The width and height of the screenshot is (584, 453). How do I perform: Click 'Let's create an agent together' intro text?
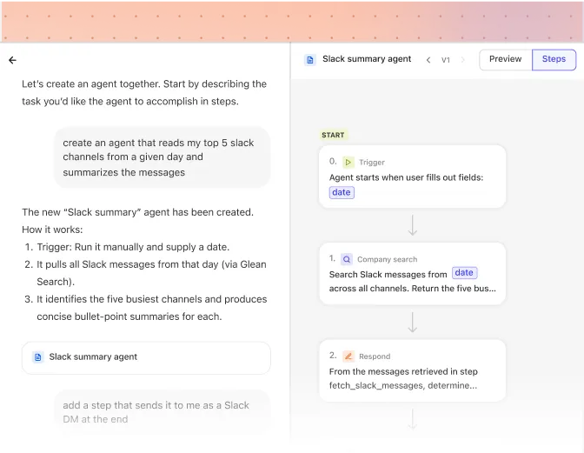(x=144, y=92)
